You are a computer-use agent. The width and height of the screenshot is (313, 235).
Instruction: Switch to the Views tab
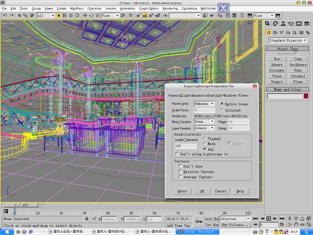pyautogui.click(x=243, y=95)
